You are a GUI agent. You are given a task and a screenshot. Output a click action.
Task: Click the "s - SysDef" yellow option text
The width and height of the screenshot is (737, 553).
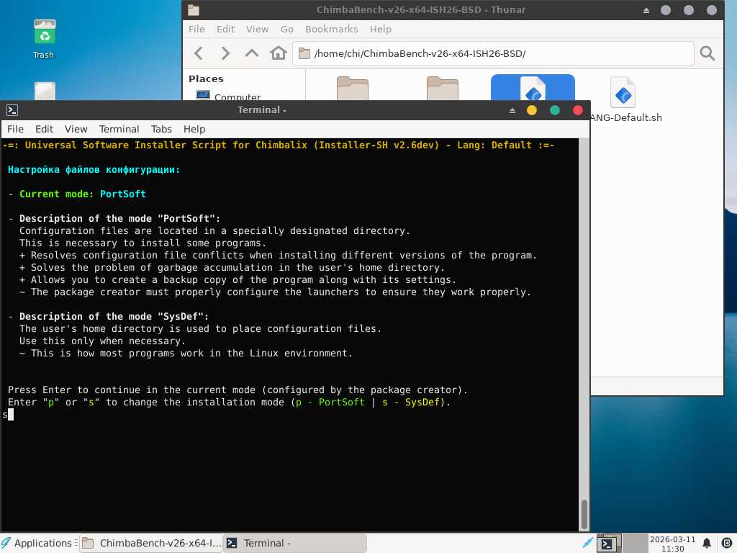point(411,402)
